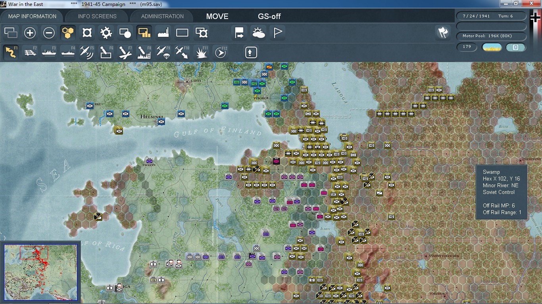Click the Helsinki city label

(152, 117)
